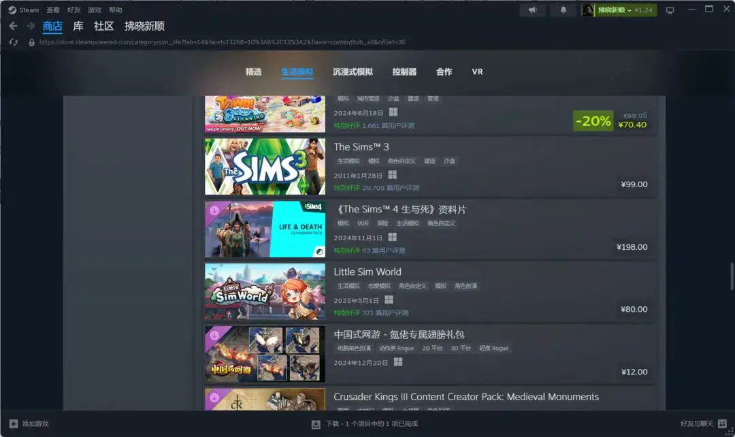735x437 pixels.
Task: Select the 沉浸式模拟 category tab
Action: [x=353, y=71]
